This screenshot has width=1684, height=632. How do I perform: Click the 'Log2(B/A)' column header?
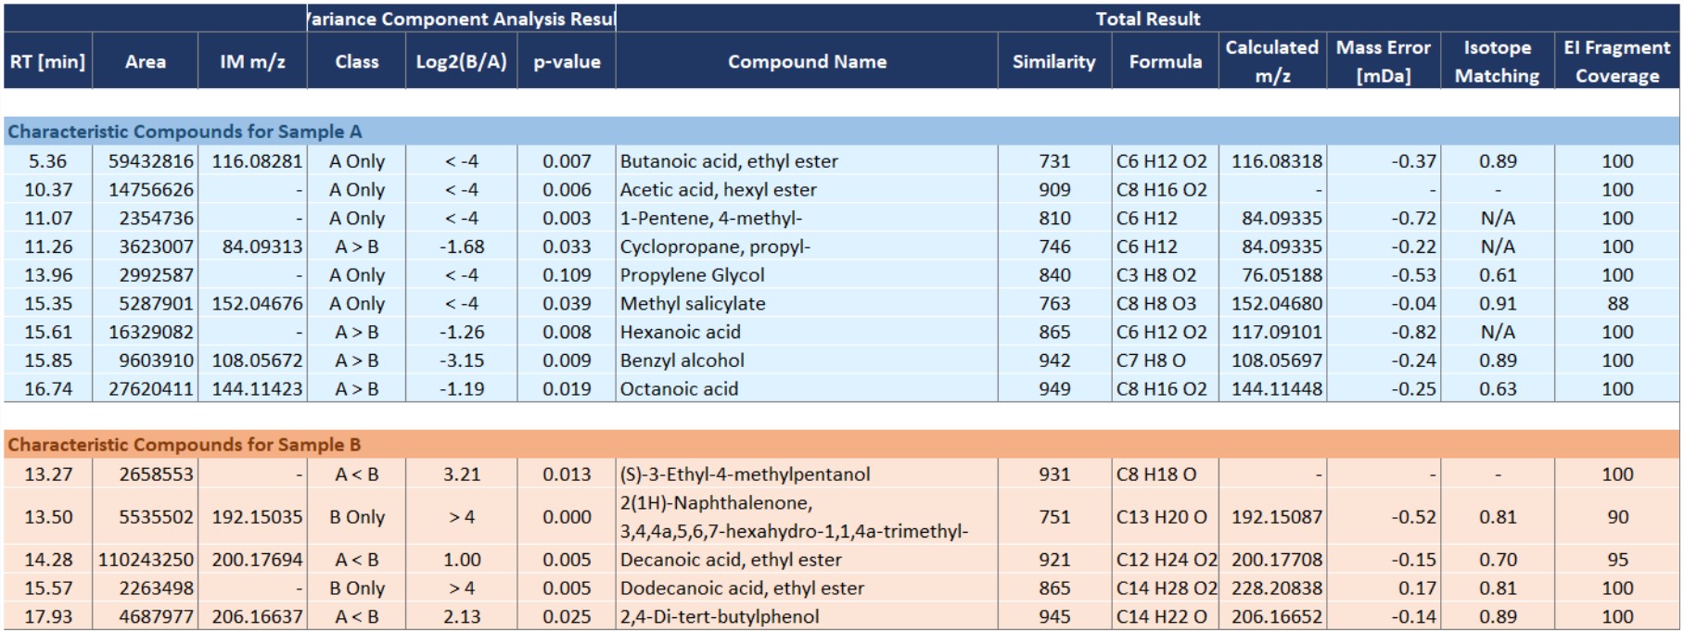[x=462, y=61]
